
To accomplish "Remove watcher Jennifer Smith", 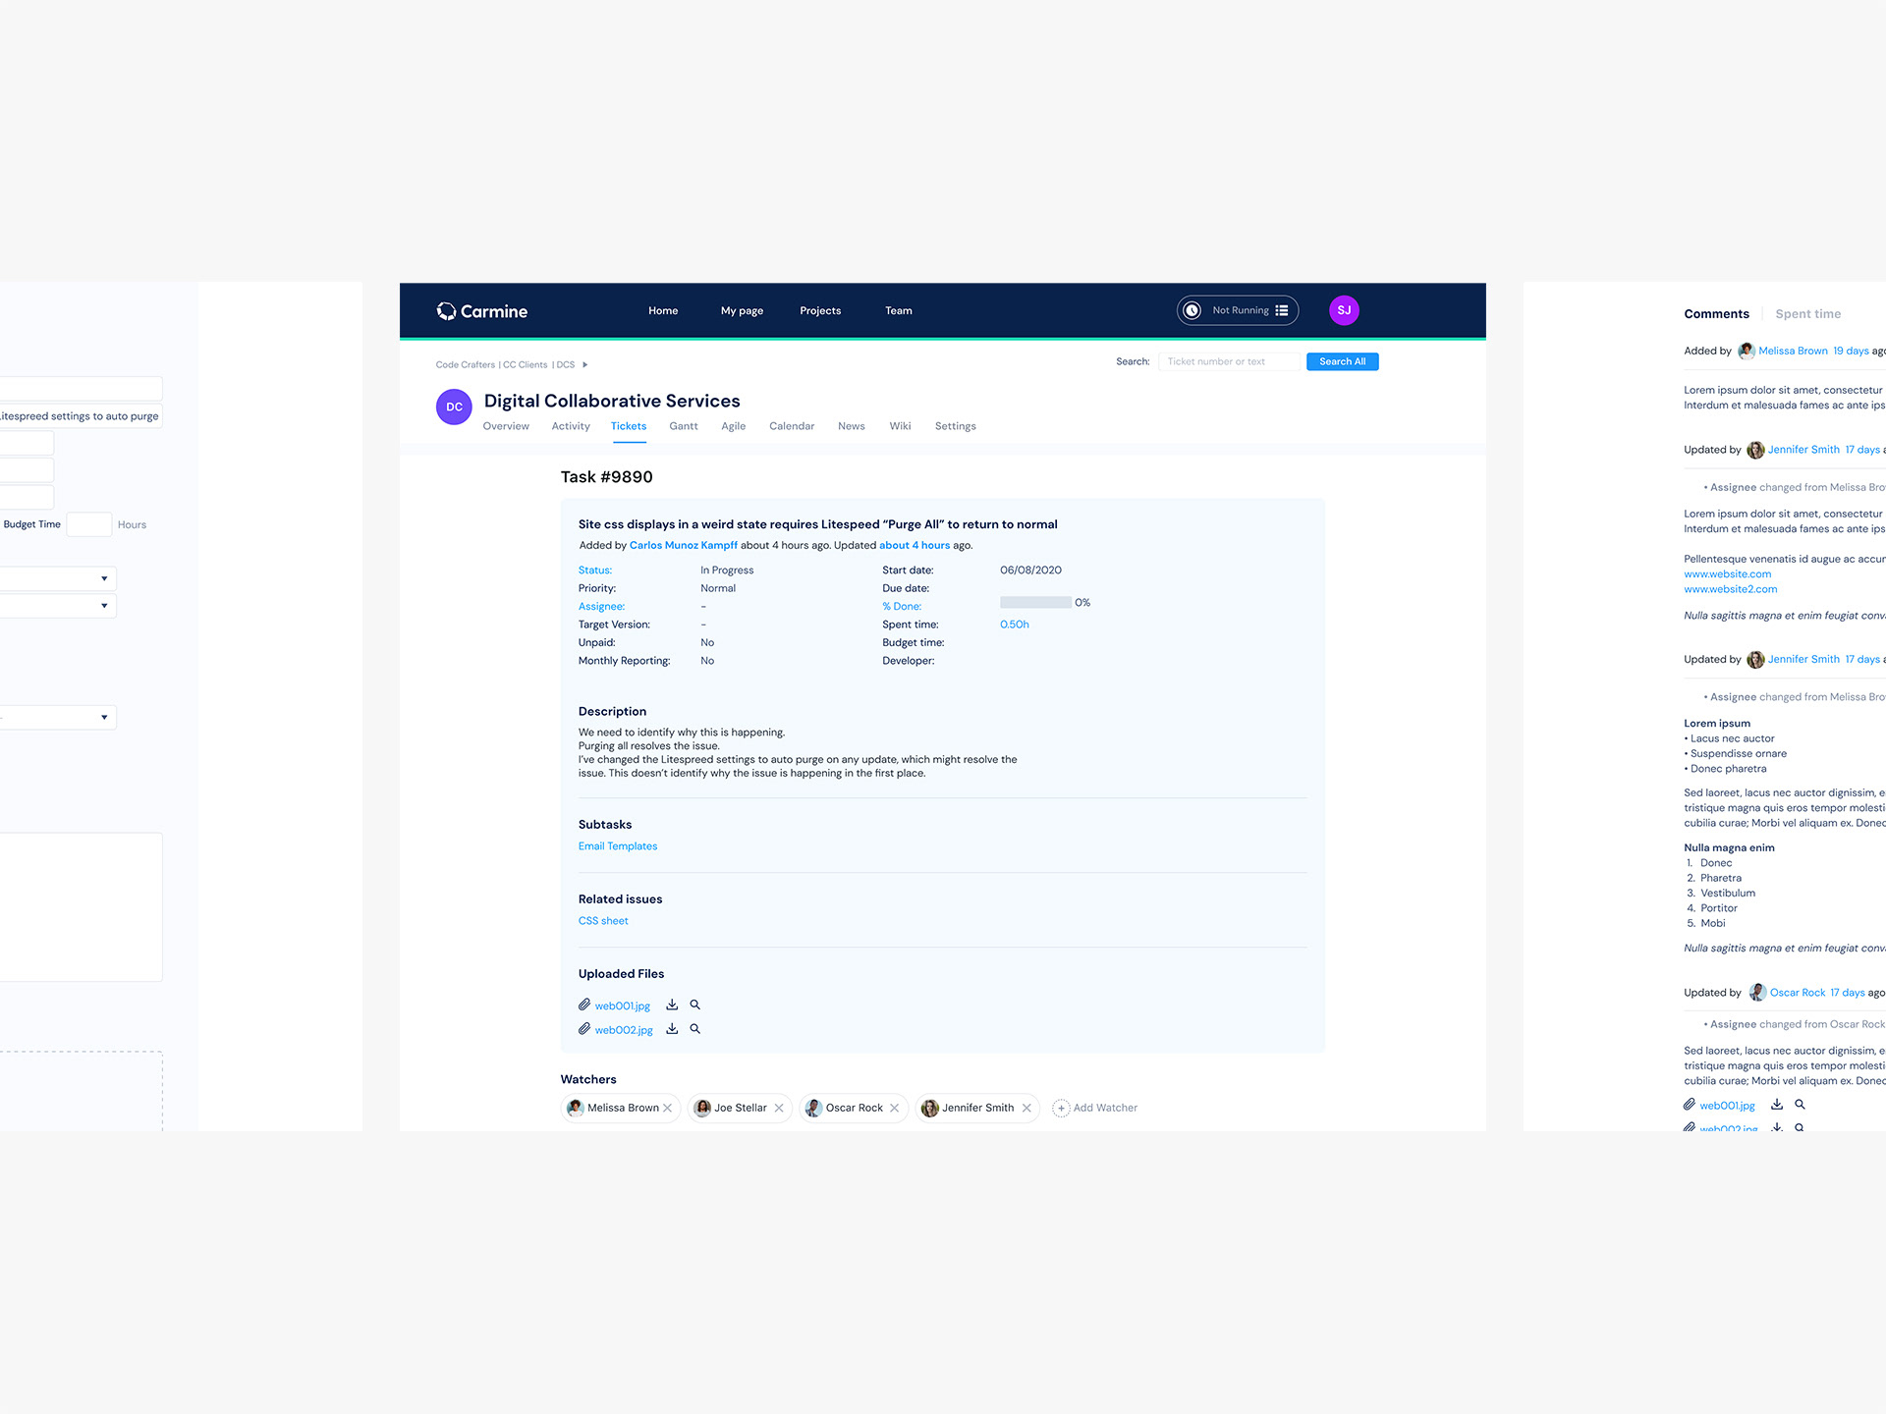I will 1026,1108.
